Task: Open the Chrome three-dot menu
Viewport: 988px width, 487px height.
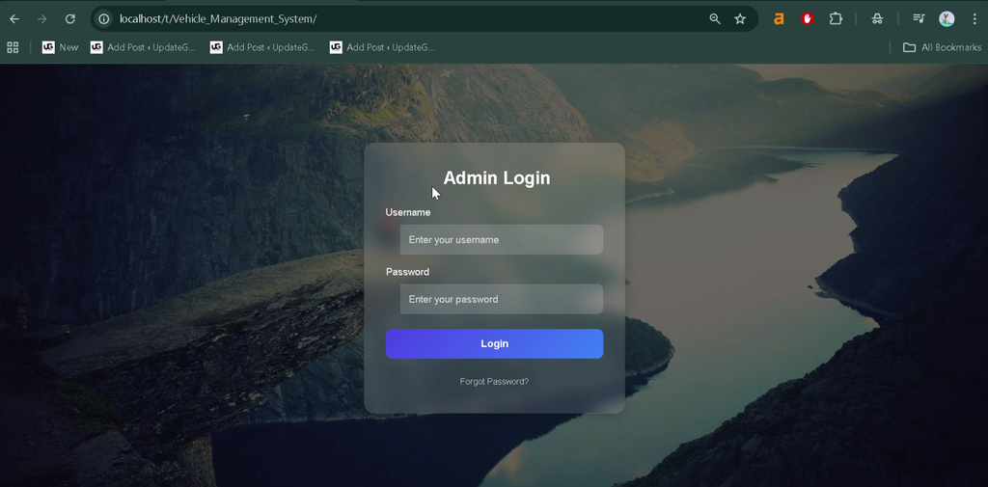Action: tap(974, 19)
